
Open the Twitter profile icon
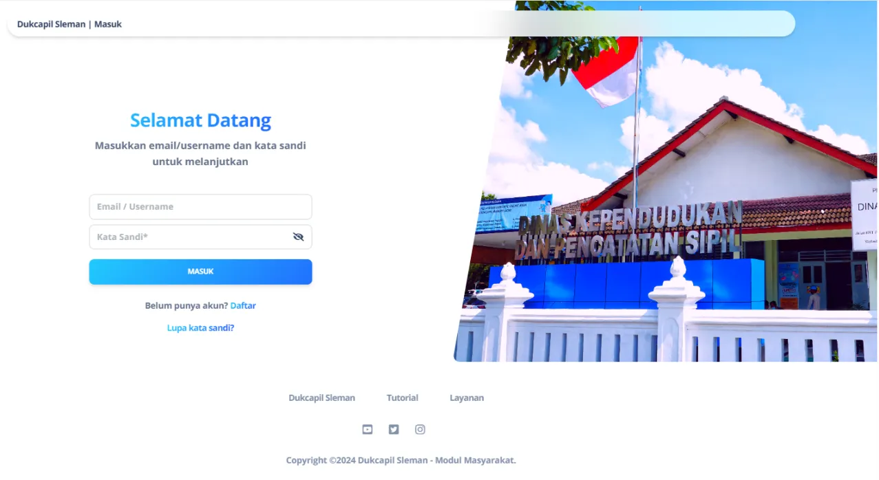click(x=393, y=429)
